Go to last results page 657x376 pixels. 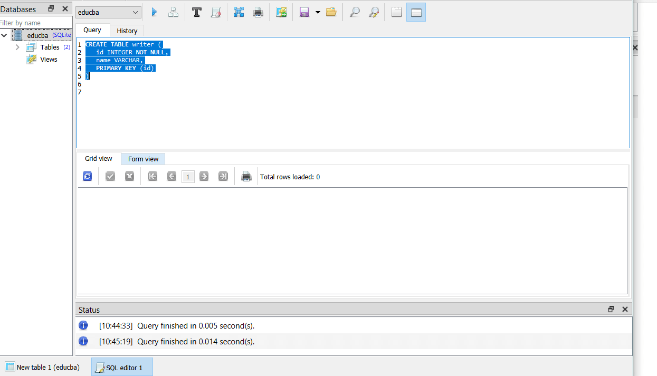click(x=223, y=177)
